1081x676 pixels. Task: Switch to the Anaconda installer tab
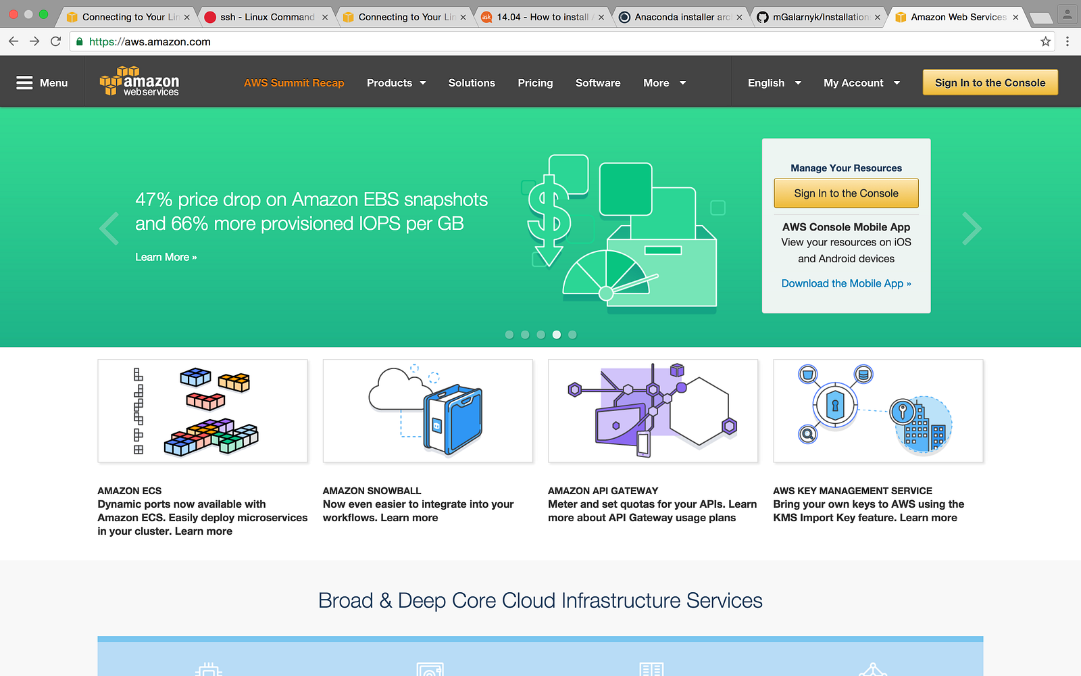click(x=681, y=17)
